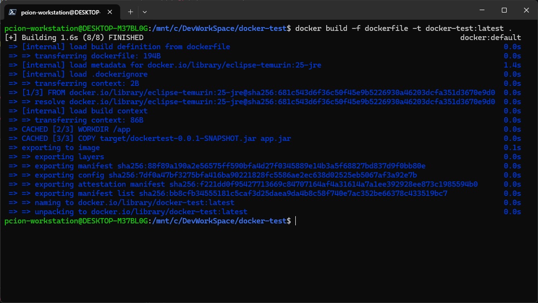The height and width of the screenshot is (303, 538).
Task: Click 'exporting attestation manifest' line
Action: point(243,184)
